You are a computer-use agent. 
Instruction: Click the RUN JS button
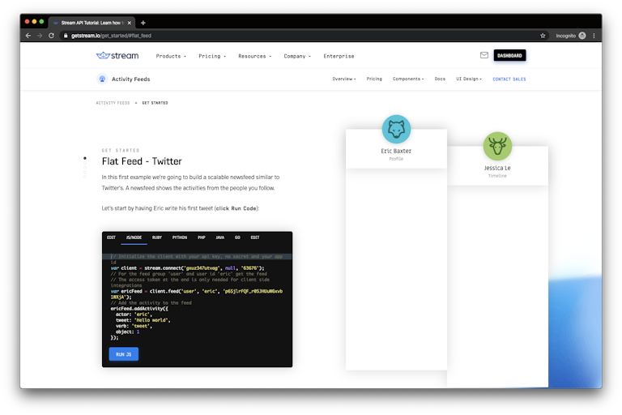coord(123,354)
